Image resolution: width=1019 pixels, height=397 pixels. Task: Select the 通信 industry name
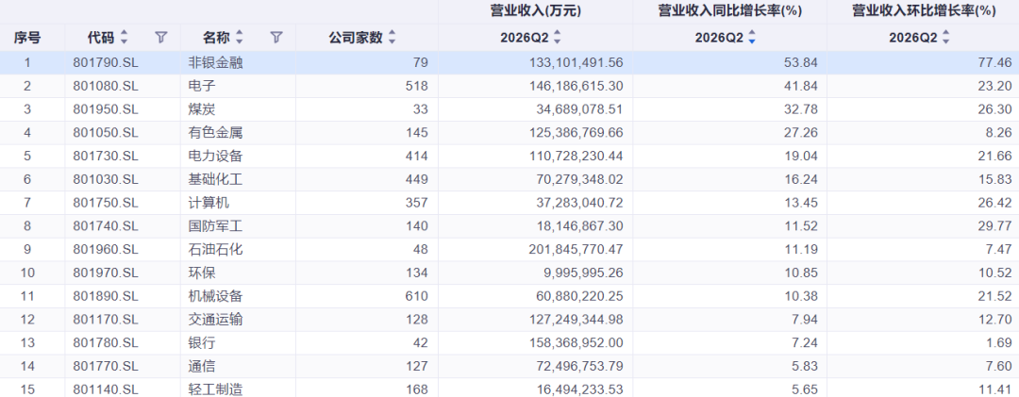pos(202,367)
